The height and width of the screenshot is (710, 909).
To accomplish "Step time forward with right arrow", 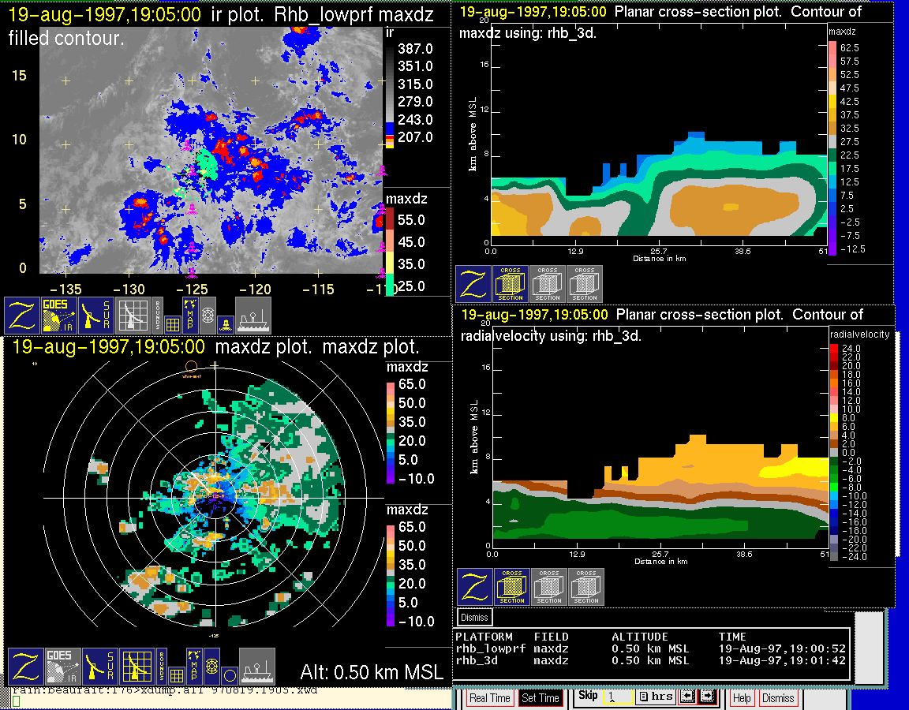I will [706, 697].
